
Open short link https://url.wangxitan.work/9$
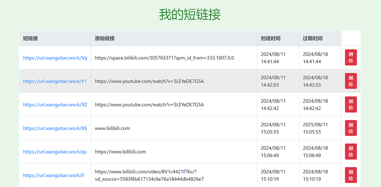pyautogui.click(x=55, y=128)
